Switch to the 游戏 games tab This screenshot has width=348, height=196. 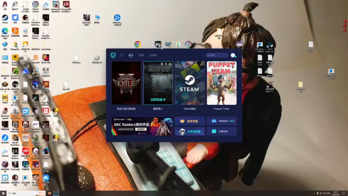[141, 55]
